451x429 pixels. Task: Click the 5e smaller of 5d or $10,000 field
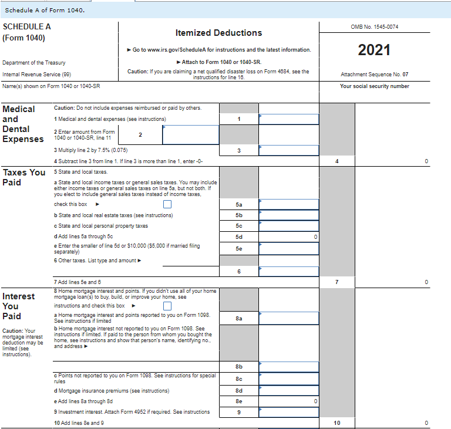(x=289, y=248)
